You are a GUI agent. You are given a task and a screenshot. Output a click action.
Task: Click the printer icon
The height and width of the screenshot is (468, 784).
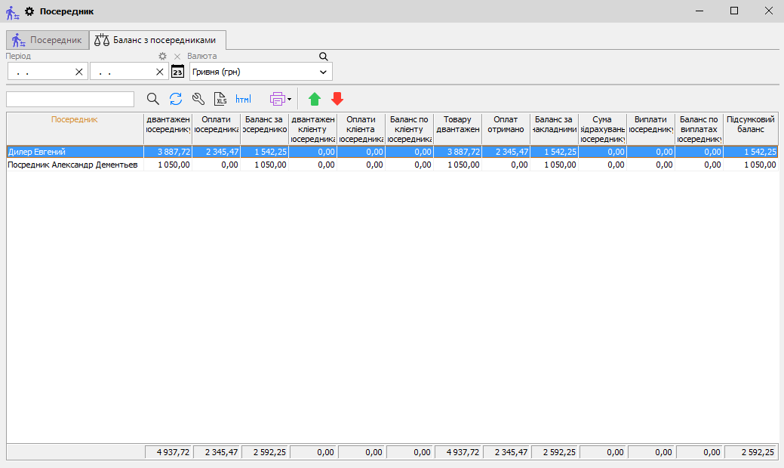277,99
